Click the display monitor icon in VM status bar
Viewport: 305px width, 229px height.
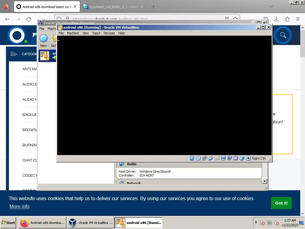[223, 158]
